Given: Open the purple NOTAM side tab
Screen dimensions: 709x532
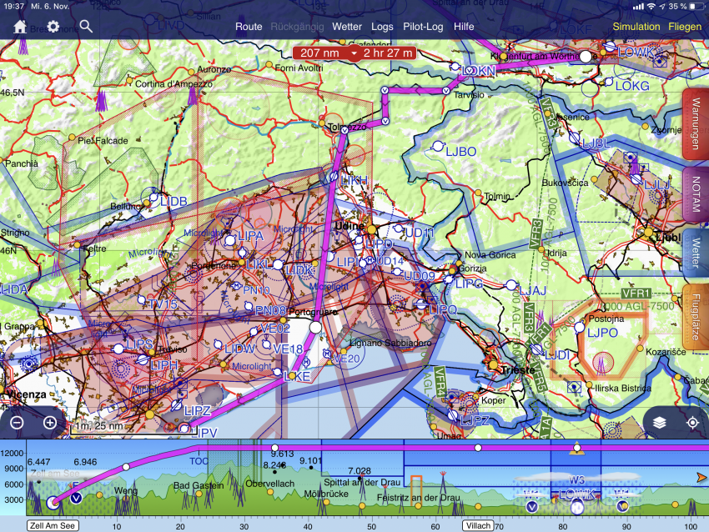Looking at the screenshot, I should (x=696, y=194).
